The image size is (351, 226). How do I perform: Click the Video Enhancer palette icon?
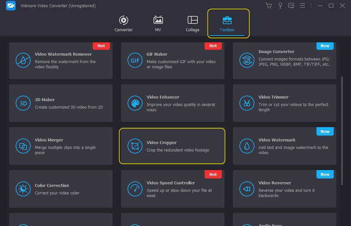tap(134, 103)
